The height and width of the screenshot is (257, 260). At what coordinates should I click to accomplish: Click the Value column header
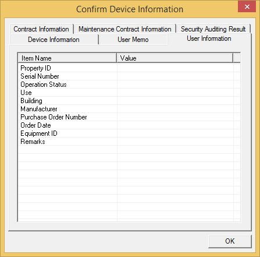175,58
